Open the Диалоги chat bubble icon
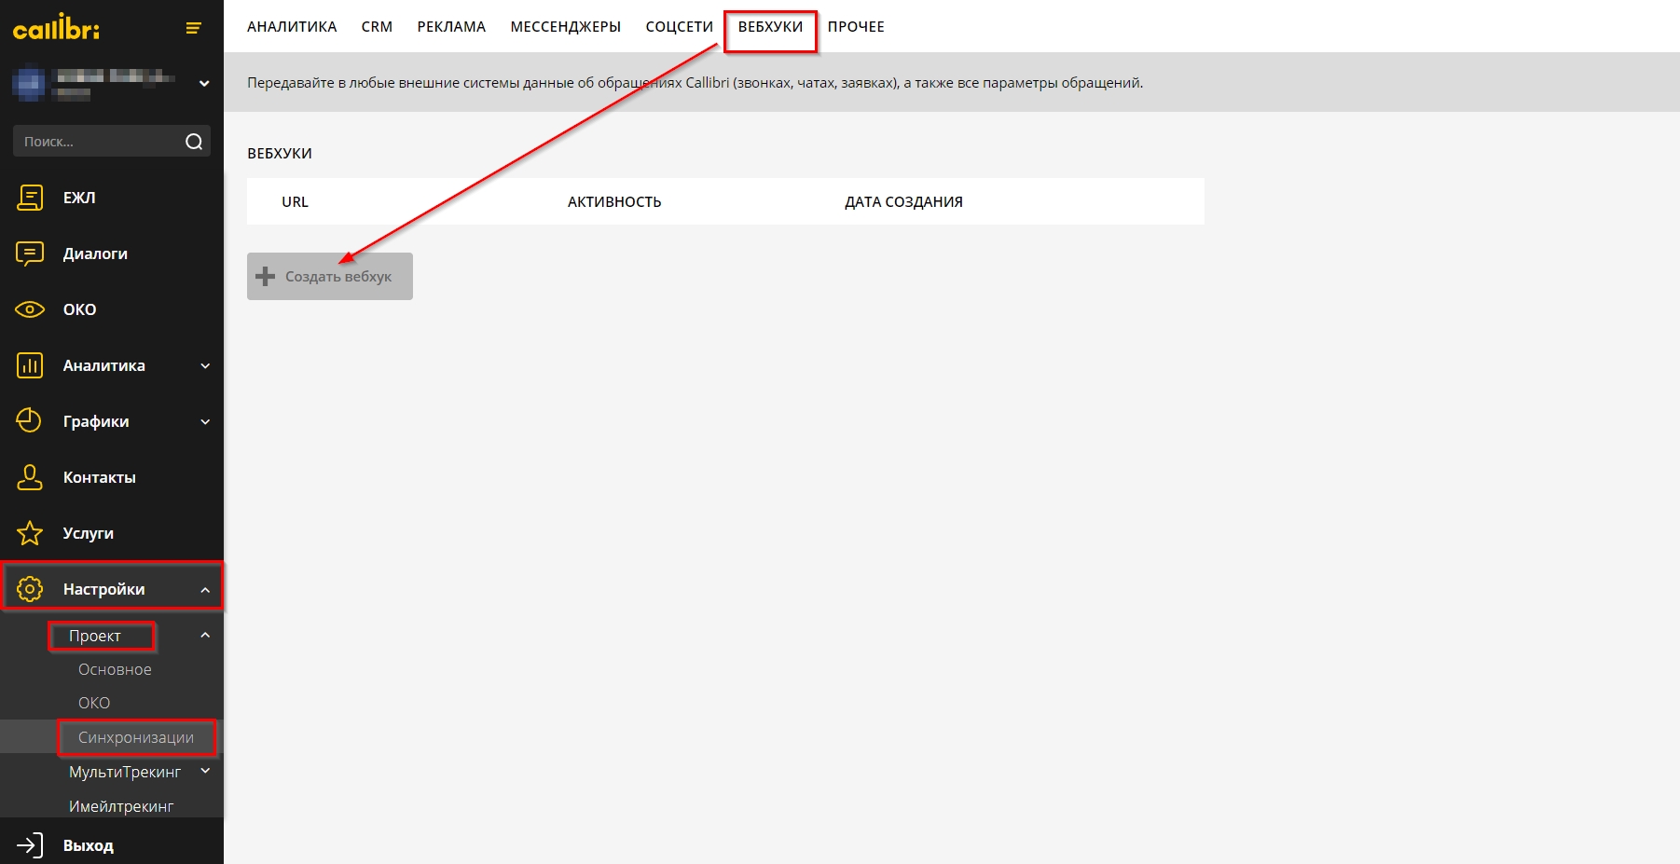1680x864 pixels. pos(30,254)
